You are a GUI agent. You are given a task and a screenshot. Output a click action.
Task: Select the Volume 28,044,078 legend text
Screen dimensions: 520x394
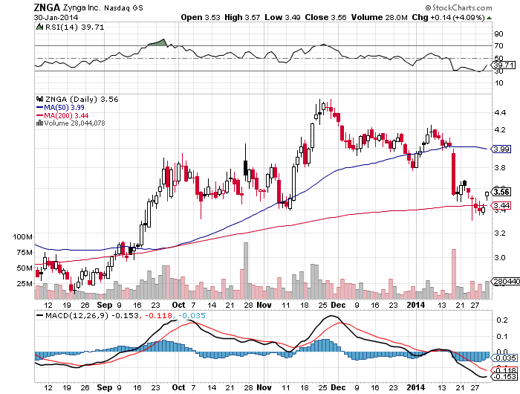[x=74, y=123]
